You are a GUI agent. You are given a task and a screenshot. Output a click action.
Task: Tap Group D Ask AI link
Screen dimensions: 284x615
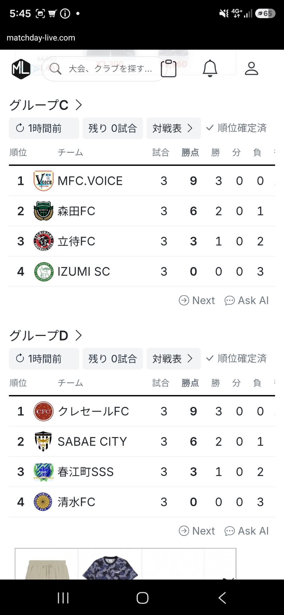coord(247,531)
